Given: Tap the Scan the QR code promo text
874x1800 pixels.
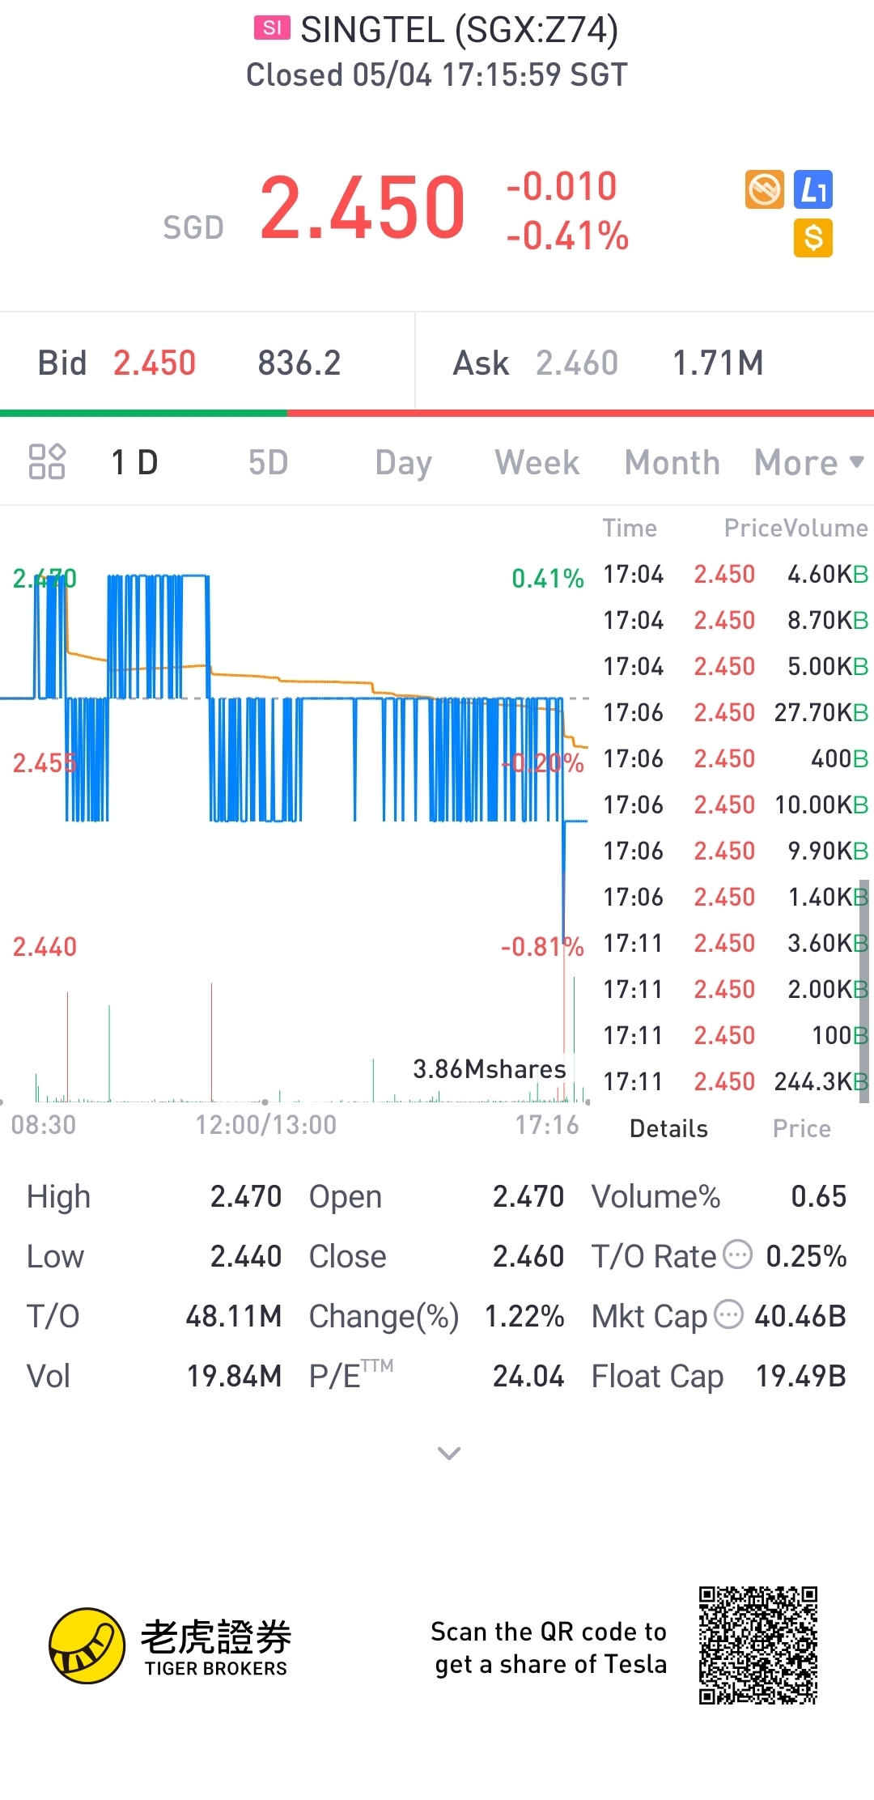Looking at the screenshot, I should pos(549,1647).
